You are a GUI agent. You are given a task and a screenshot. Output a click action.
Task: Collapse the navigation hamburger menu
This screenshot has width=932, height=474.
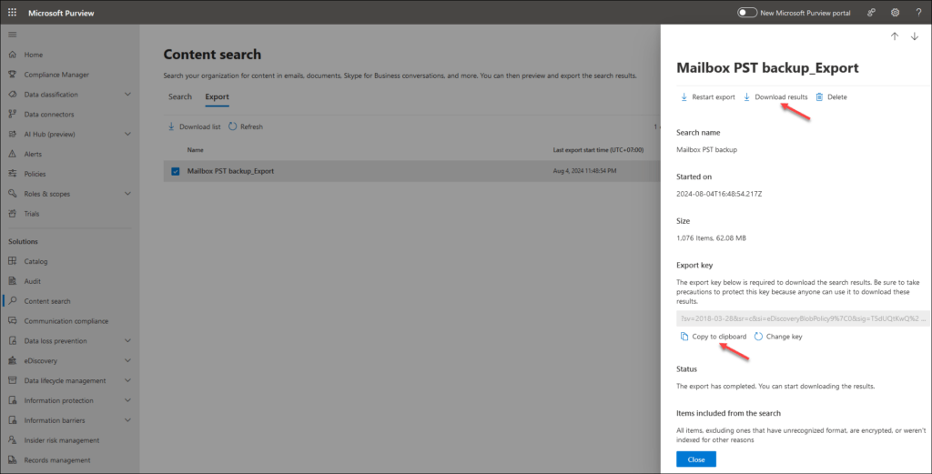[x=12, y=35]
